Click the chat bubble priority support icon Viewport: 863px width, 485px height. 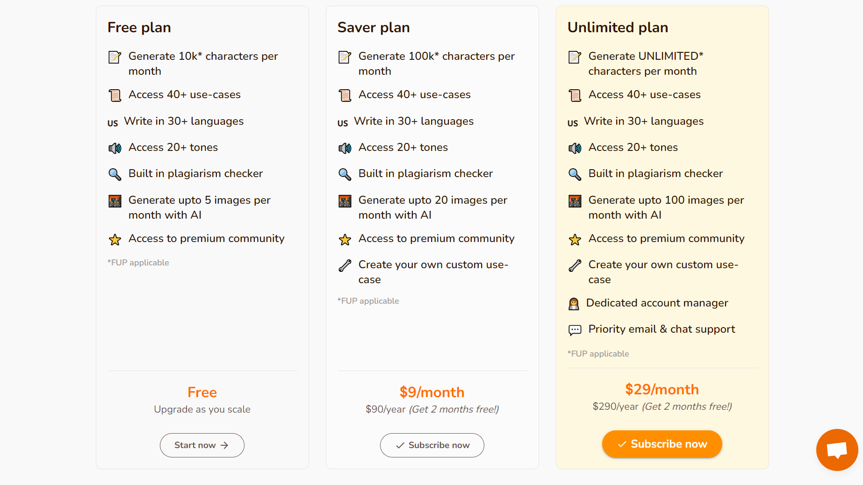click(x=575, y=330)
